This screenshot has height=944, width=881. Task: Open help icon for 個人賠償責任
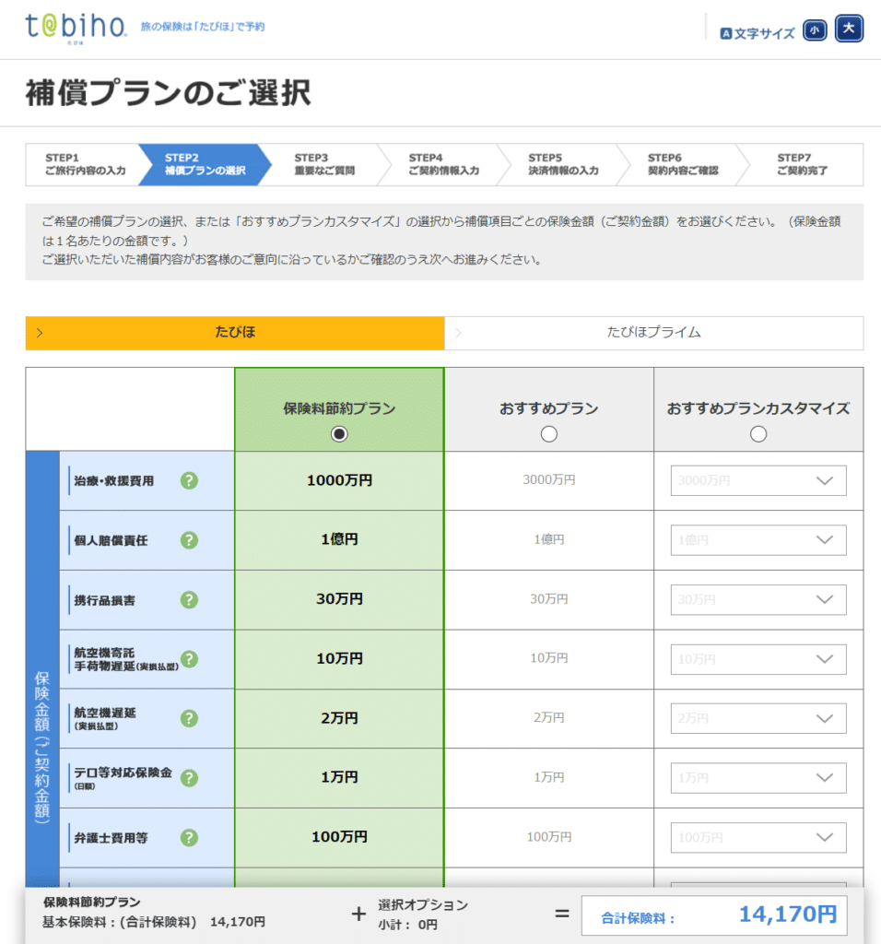[x=189, y=540]
